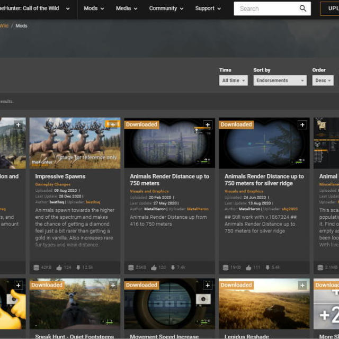Open the Time filter dropdown
Viewport: 339px width, 339px height.
[233, 81]
